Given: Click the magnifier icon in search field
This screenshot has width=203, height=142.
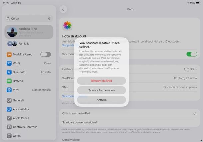Looking at the screenshot, I should coord(8,18).
